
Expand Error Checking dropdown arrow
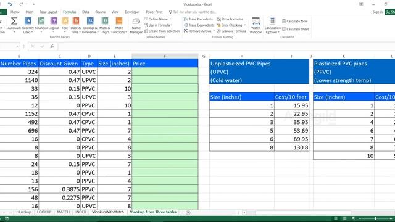244,25
